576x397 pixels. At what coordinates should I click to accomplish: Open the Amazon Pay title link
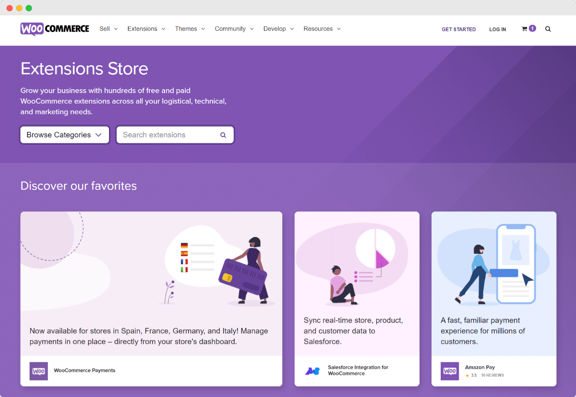(x=480, y=367)
